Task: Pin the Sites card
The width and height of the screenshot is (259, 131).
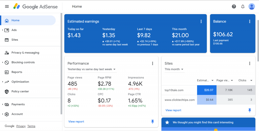Action: point(250,110)
